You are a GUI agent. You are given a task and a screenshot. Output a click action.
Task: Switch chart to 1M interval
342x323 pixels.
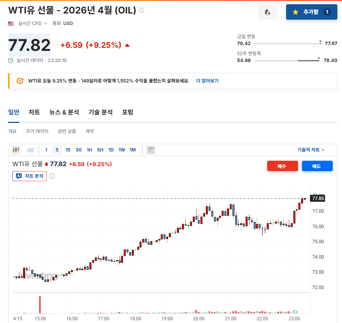point(132,150)
